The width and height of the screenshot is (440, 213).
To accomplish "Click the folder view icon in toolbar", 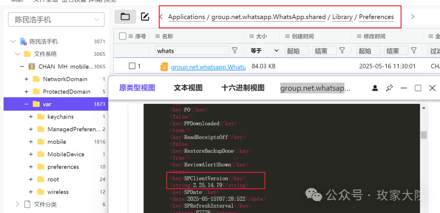I will 125,17.
